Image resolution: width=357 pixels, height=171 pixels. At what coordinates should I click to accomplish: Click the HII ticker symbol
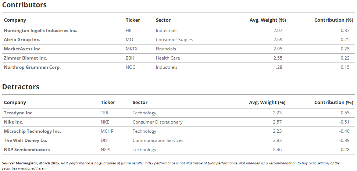128,31
